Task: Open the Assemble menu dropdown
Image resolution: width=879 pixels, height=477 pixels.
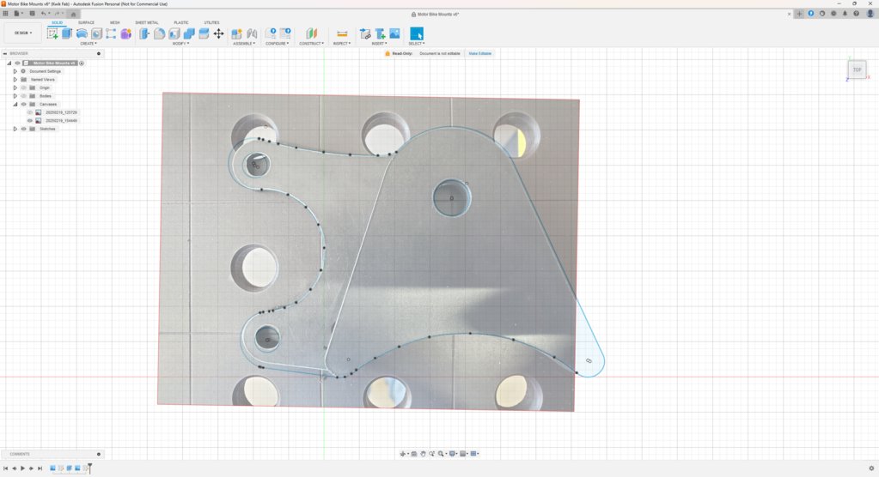Action: [244, 44]
